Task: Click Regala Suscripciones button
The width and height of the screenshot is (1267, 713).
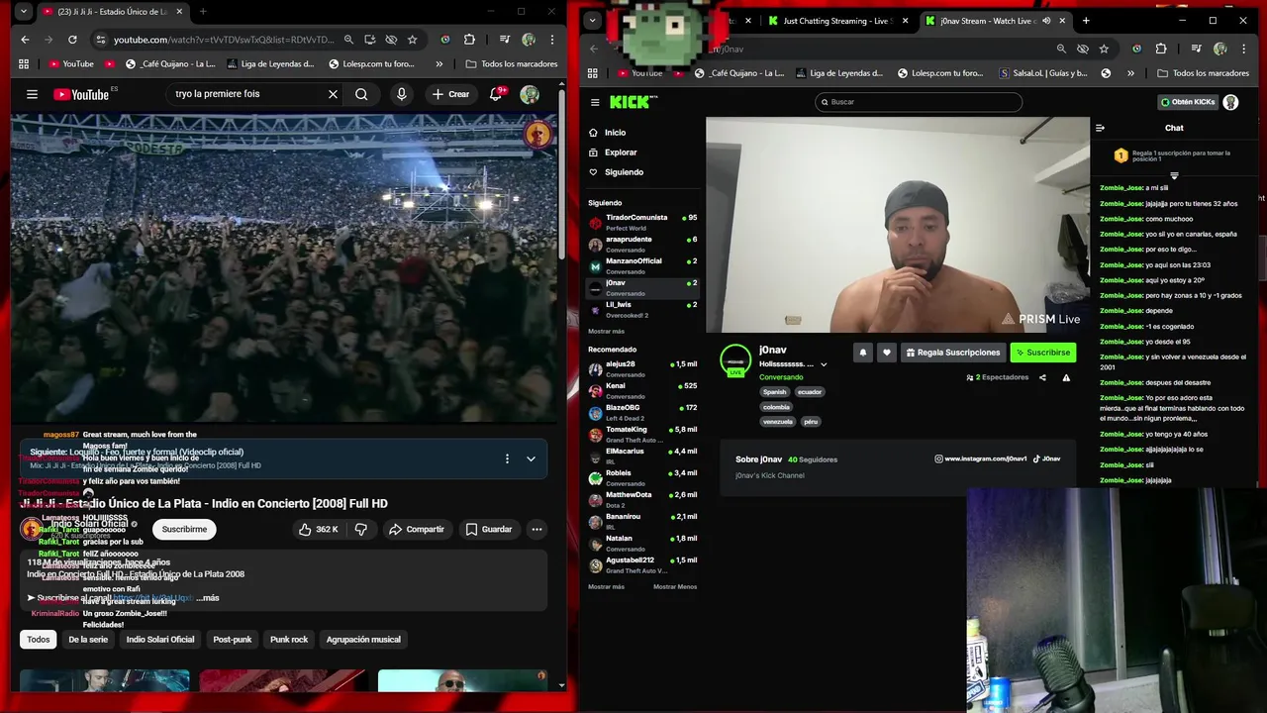Action: (953, 353)
